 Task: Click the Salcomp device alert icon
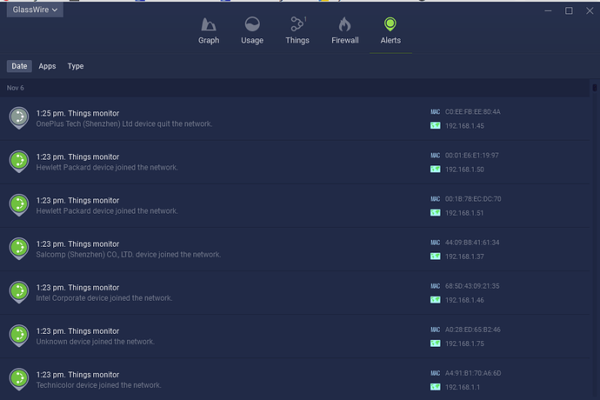(x=18, y=248)
